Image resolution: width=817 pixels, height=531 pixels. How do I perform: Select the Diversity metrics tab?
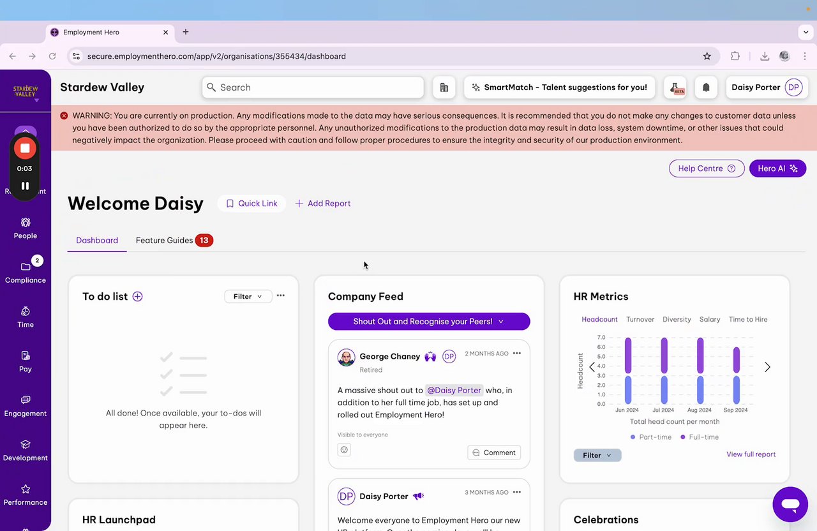tap(677, 319)
